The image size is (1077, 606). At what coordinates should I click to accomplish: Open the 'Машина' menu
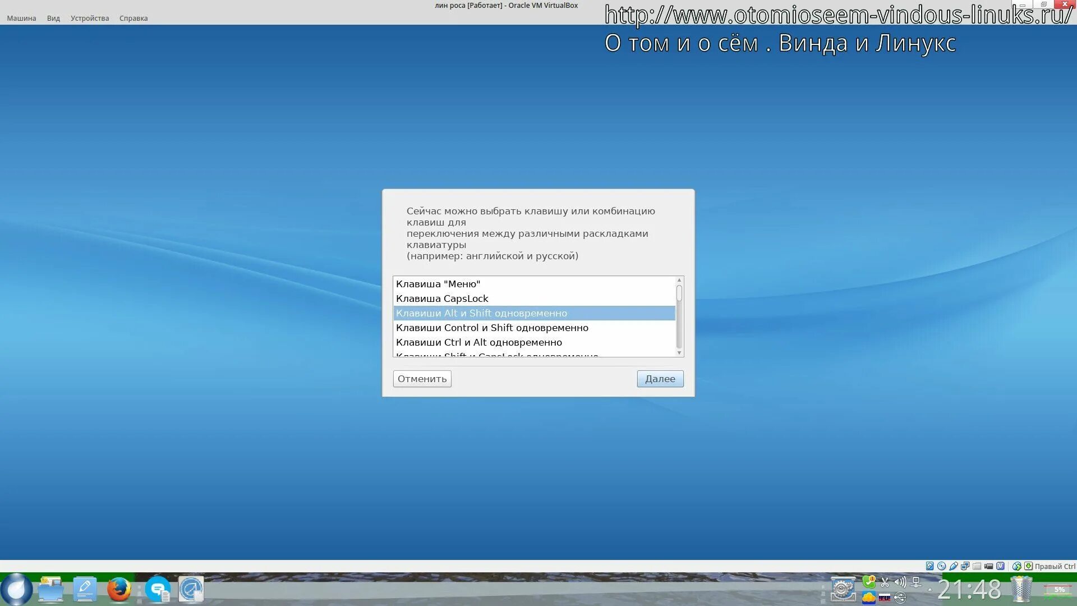click(21, 18)
